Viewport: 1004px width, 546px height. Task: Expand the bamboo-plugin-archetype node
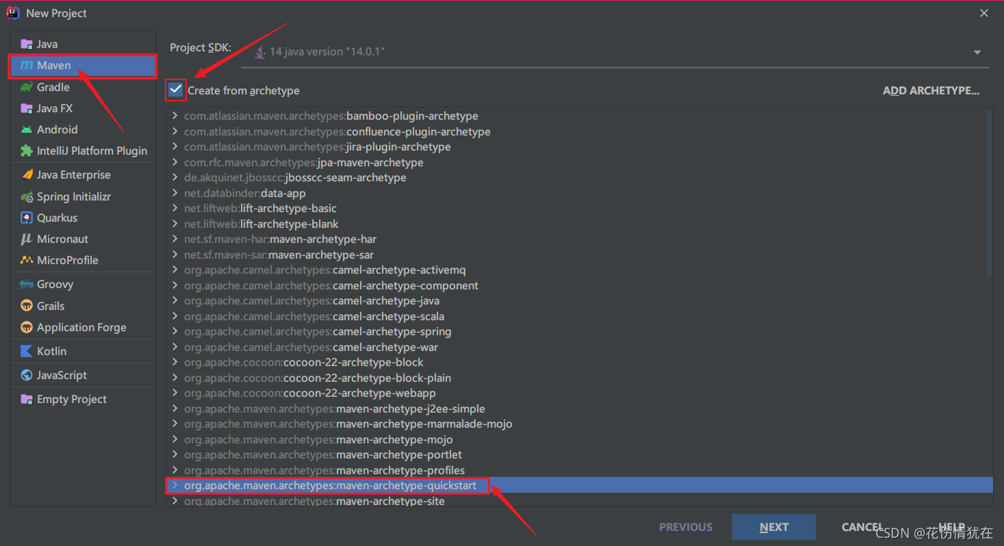(x=175, y=116)
